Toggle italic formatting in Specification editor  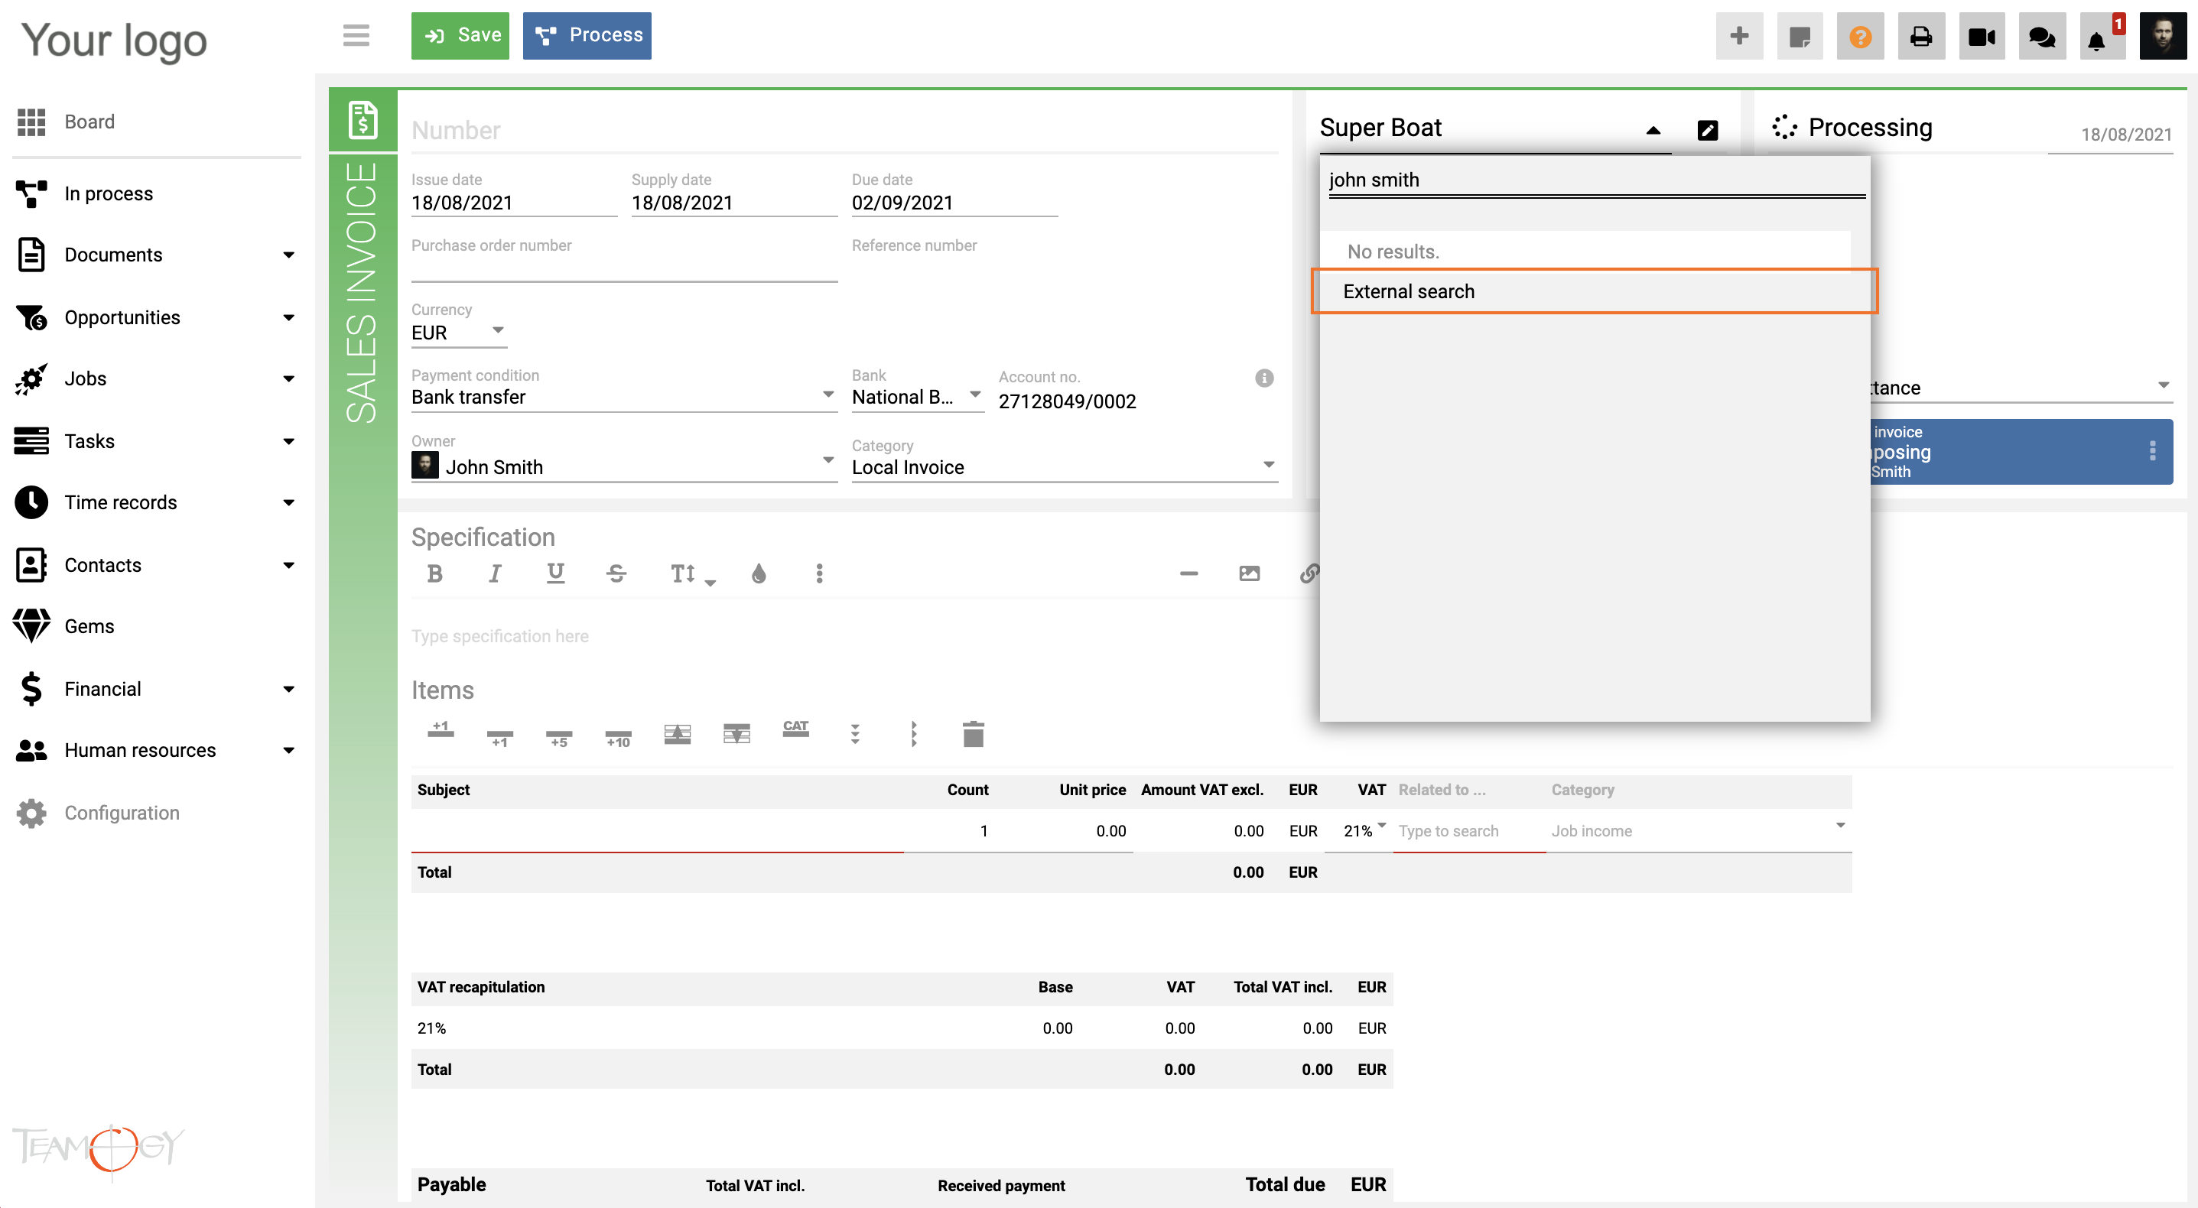[x=494, y=573]
